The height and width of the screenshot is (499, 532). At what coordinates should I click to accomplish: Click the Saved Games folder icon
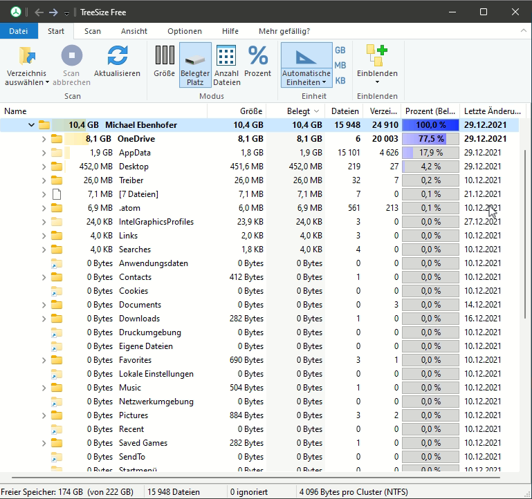pyautogui.click(x=57, y=443)
